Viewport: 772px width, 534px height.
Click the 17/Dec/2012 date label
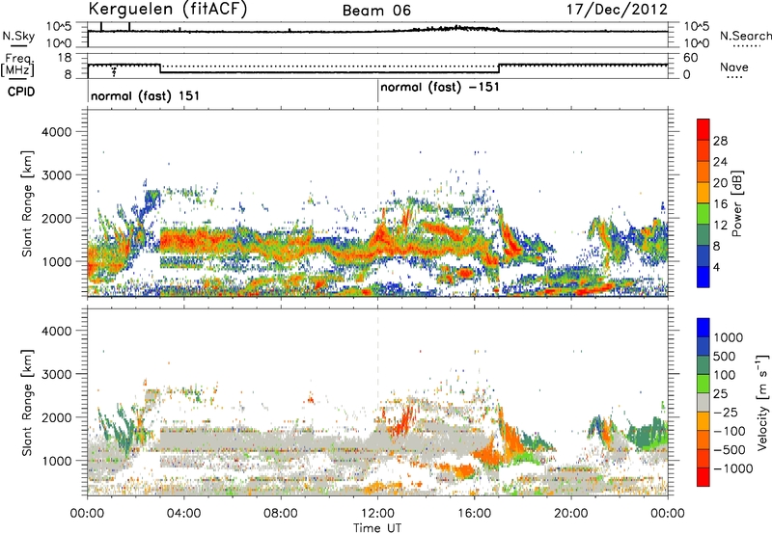coord(617,9)
